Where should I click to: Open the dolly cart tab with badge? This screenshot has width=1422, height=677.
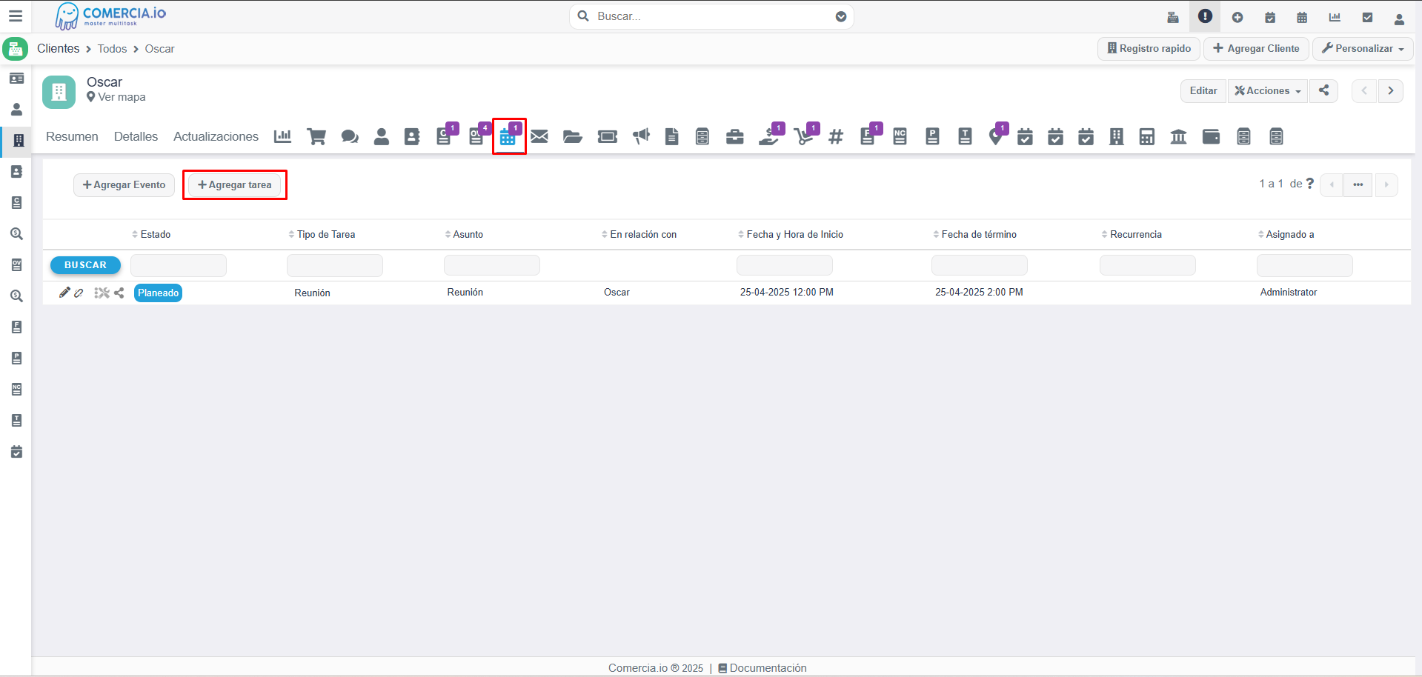tap(805, 135)
